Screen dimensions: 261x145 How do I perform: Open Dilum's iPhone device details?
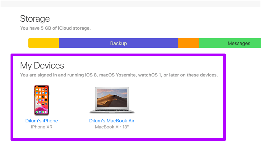tap(41, 121)
